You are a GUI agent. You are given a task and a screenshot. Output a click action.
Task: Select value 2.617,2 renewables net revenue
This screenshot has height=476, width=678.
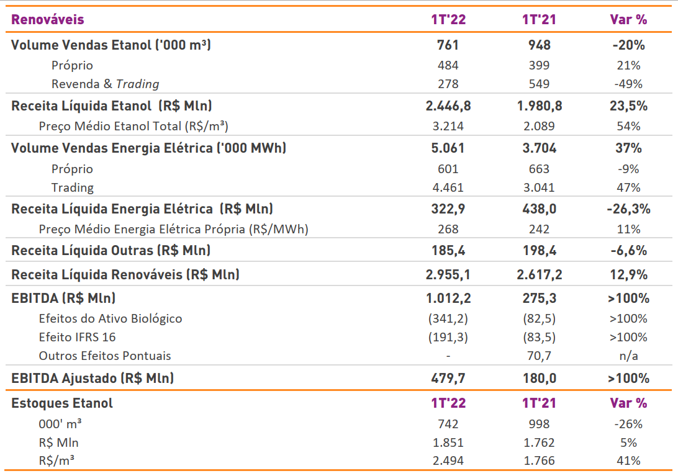(x=539, y=275)
